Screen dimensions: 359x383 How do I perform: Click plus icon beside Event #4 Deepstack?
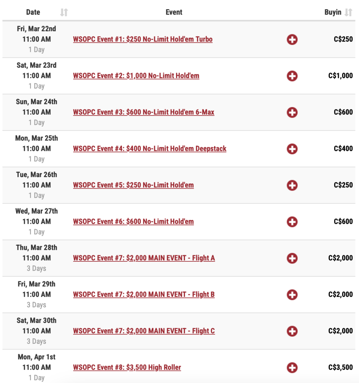click(292, 149)
